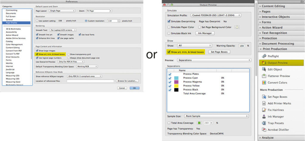This screenshot has height=141, width=305.
Task: Toggle Show art, trim, & bleed boxes in Output Preview
Action: (x=169, y=52)
